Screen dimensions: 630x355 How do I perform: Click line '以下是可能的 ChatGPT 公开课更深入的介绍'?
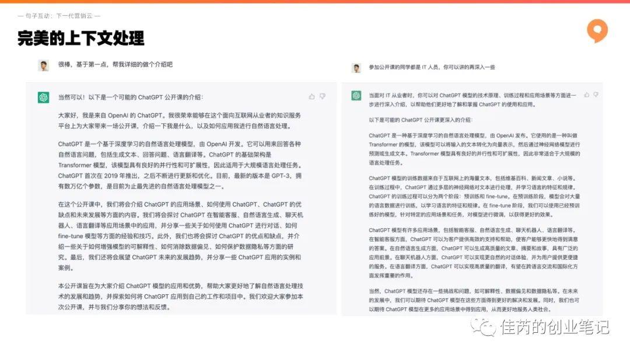pyautogui.click(x=421, y=120)
